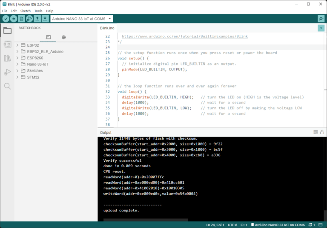This screenshot has height=228, width=327.
Task: Open the Boards Manager sidebar icon
Action: coord(7,44)
